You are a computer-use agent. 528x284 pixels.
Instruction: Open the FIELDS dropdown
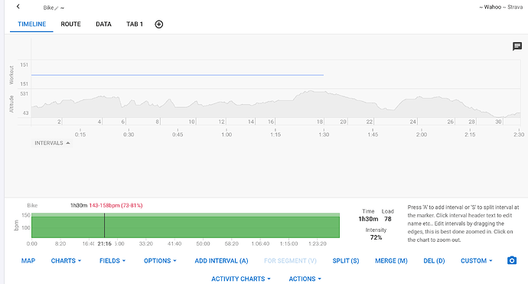(x=112, y=261)
